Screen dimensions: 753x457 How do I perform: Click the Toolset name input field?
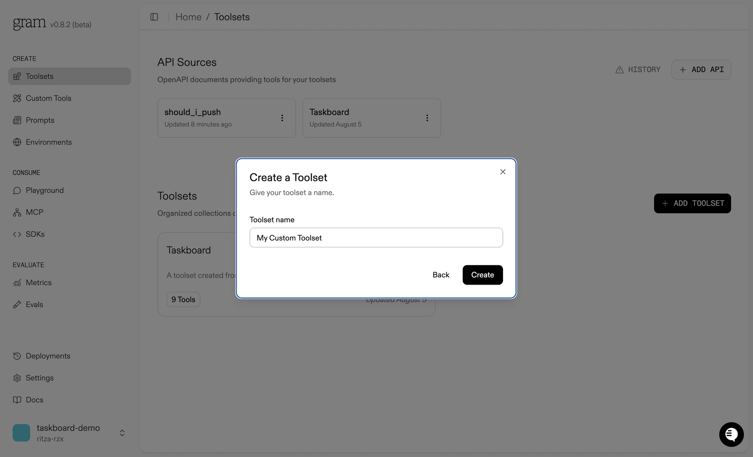tap(376, 238)
